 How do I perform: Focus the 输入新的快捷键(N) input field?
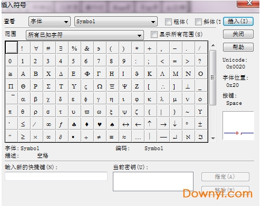tap(56, 176)
